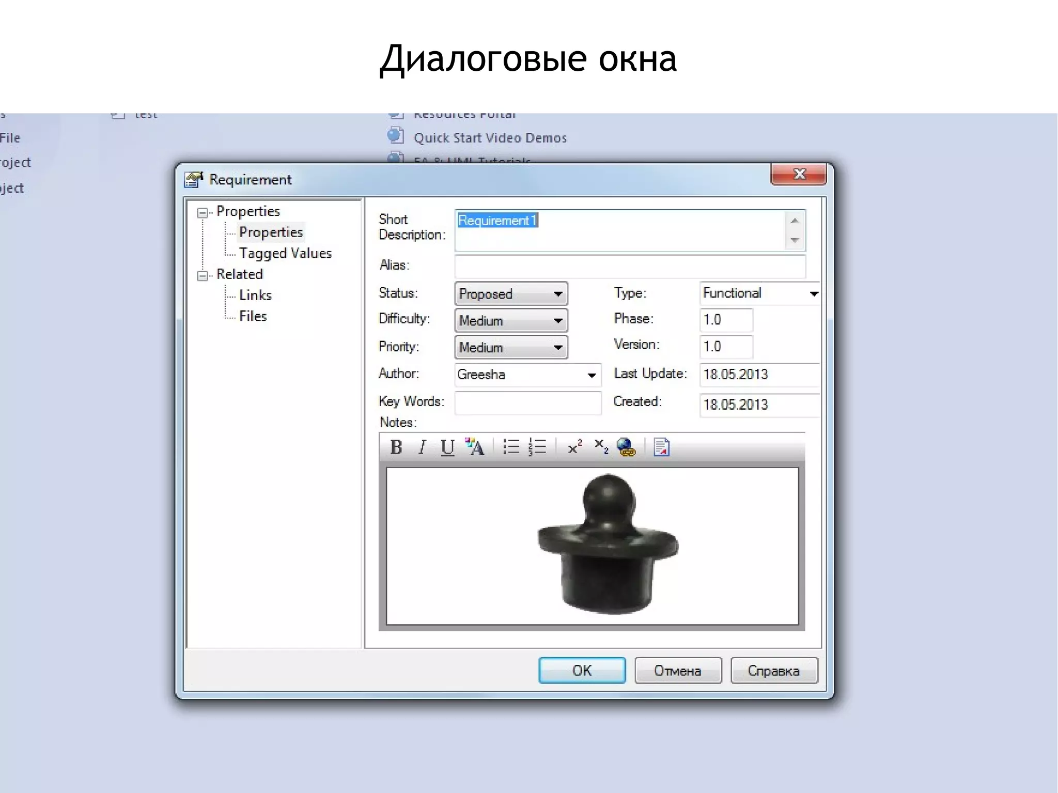Viewport: 1058px width, 793px height.
Task: Click the image inside the Notes area
Action: 608,544
